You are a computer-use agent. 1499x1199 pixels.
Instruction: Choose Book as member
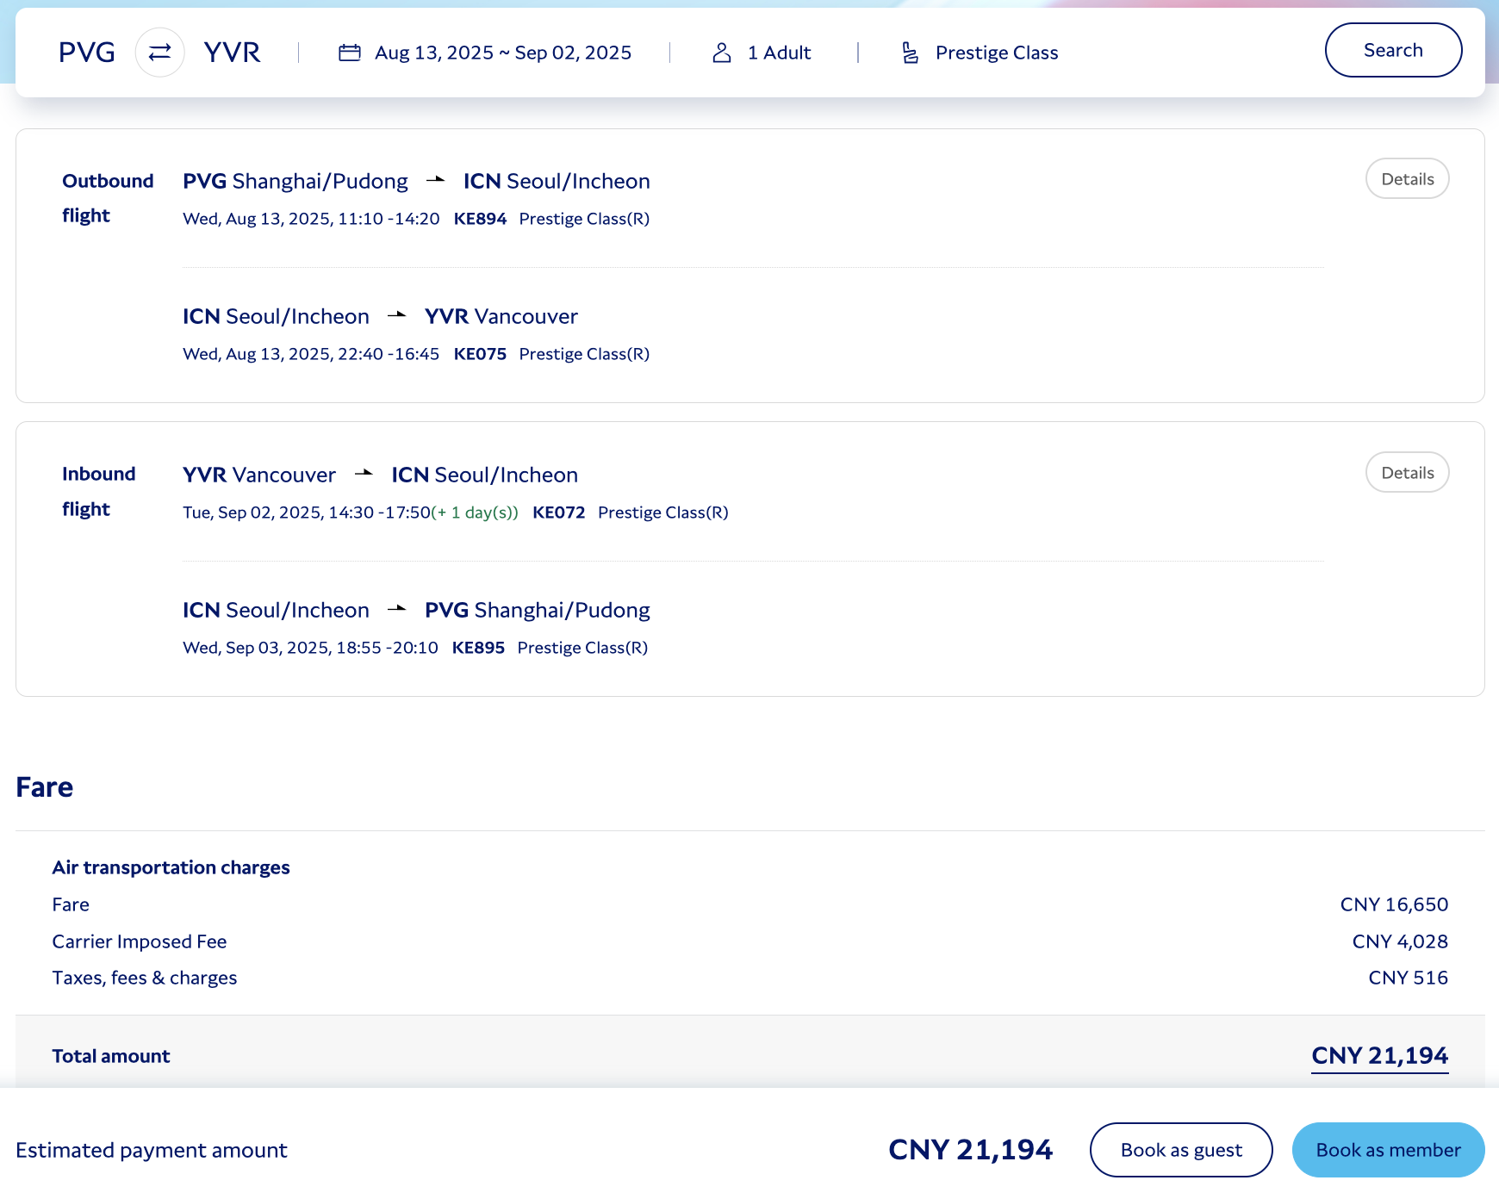click(1387, 1150)
